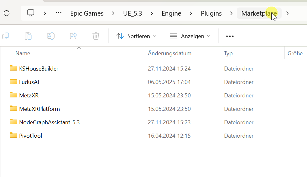This screenshot has height=177, width=307.
Task: Go to the Plugins breadcrumb folder
Action: click(x=211, y=13)
